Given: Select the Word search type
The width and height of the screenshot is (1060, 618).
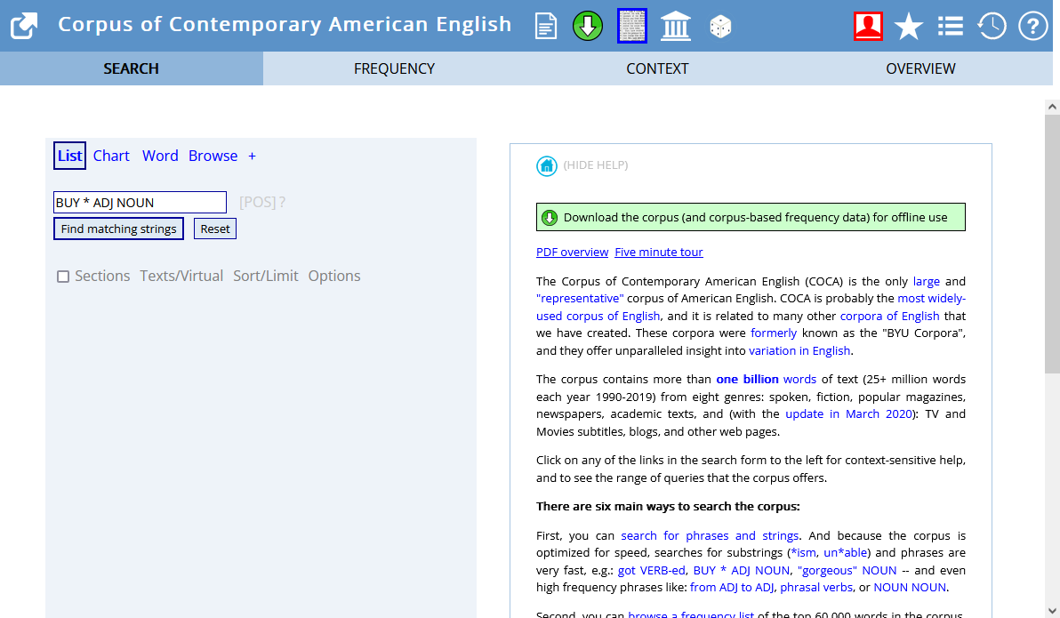Looking at the screenshot, I should click(x=160, y=156).
